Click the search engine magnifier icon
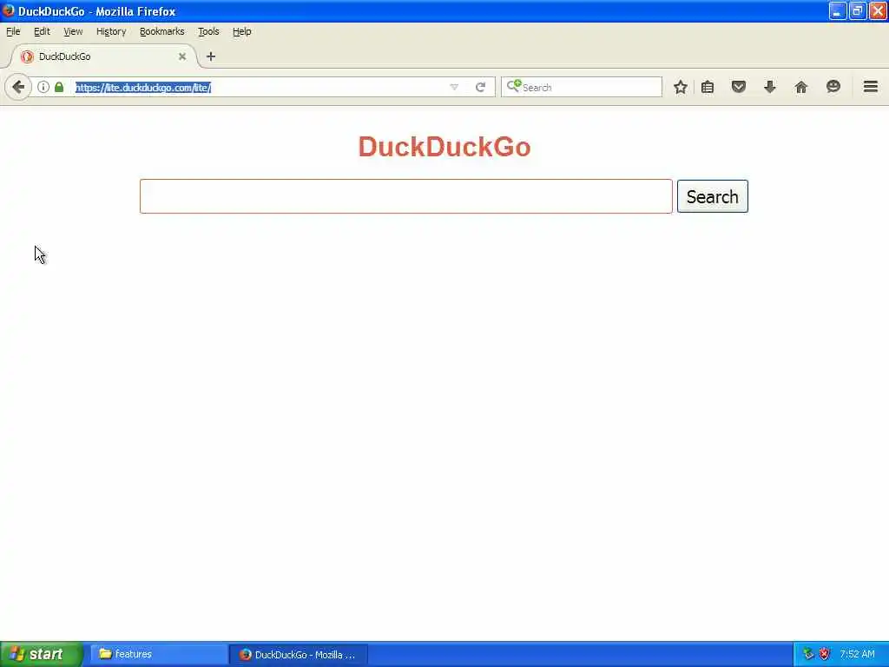Screen dimensions: 889x667 514,86
